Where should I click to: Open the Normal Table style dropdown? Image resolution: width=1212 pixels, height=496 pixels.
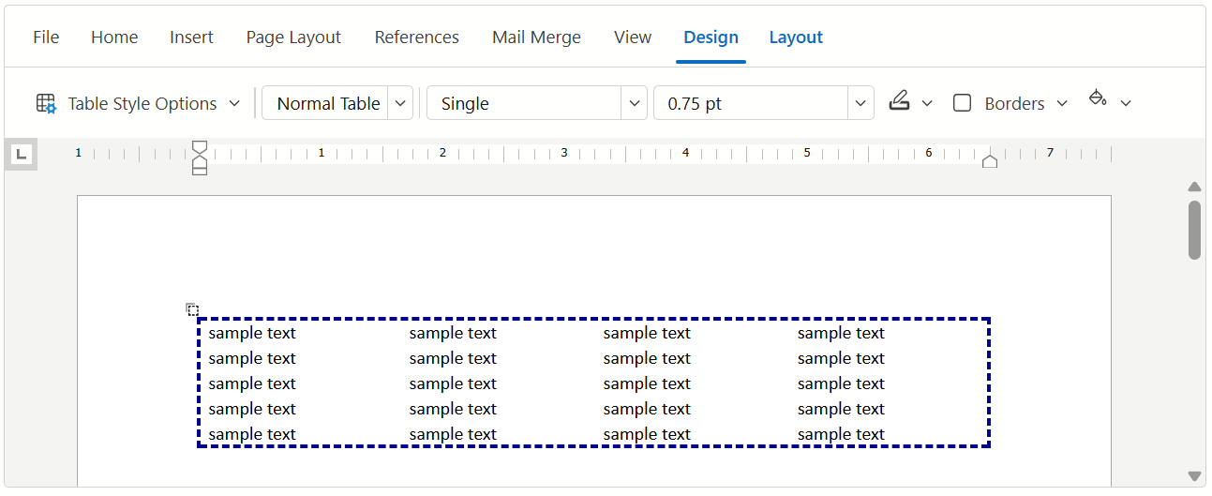400,103
